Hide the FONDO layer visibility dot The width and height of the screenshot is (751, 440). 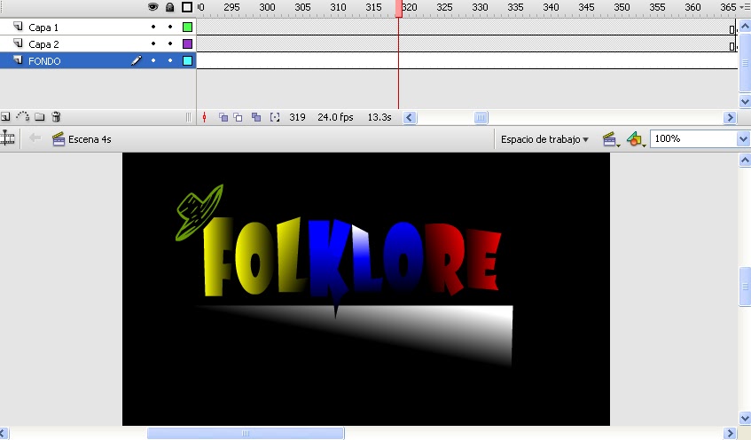click(x=153, y=60)
